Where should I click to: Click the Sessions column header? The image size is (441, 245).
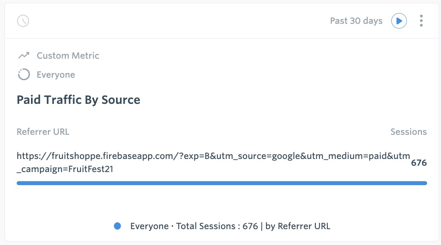tap(408, 132)
